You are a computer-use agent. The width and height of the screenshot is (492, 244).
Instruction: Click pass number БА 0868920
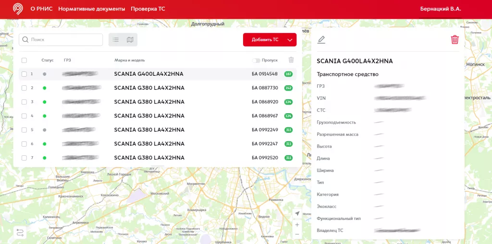265,102
